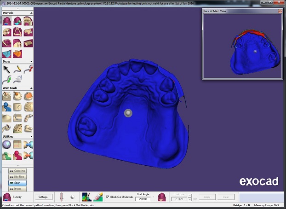
Task: Select the beige plate with sphere icon
Action: [28, 32]
